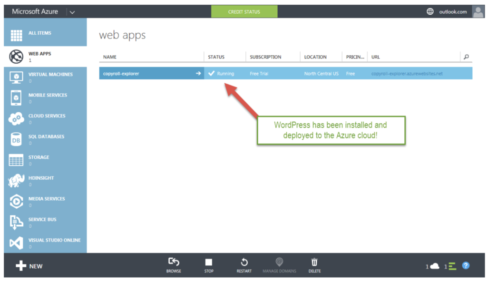Select the copyroll-explorer name cell
This screenshot has height=281, width=487.
pyautogui.click(x=152, y=74)
